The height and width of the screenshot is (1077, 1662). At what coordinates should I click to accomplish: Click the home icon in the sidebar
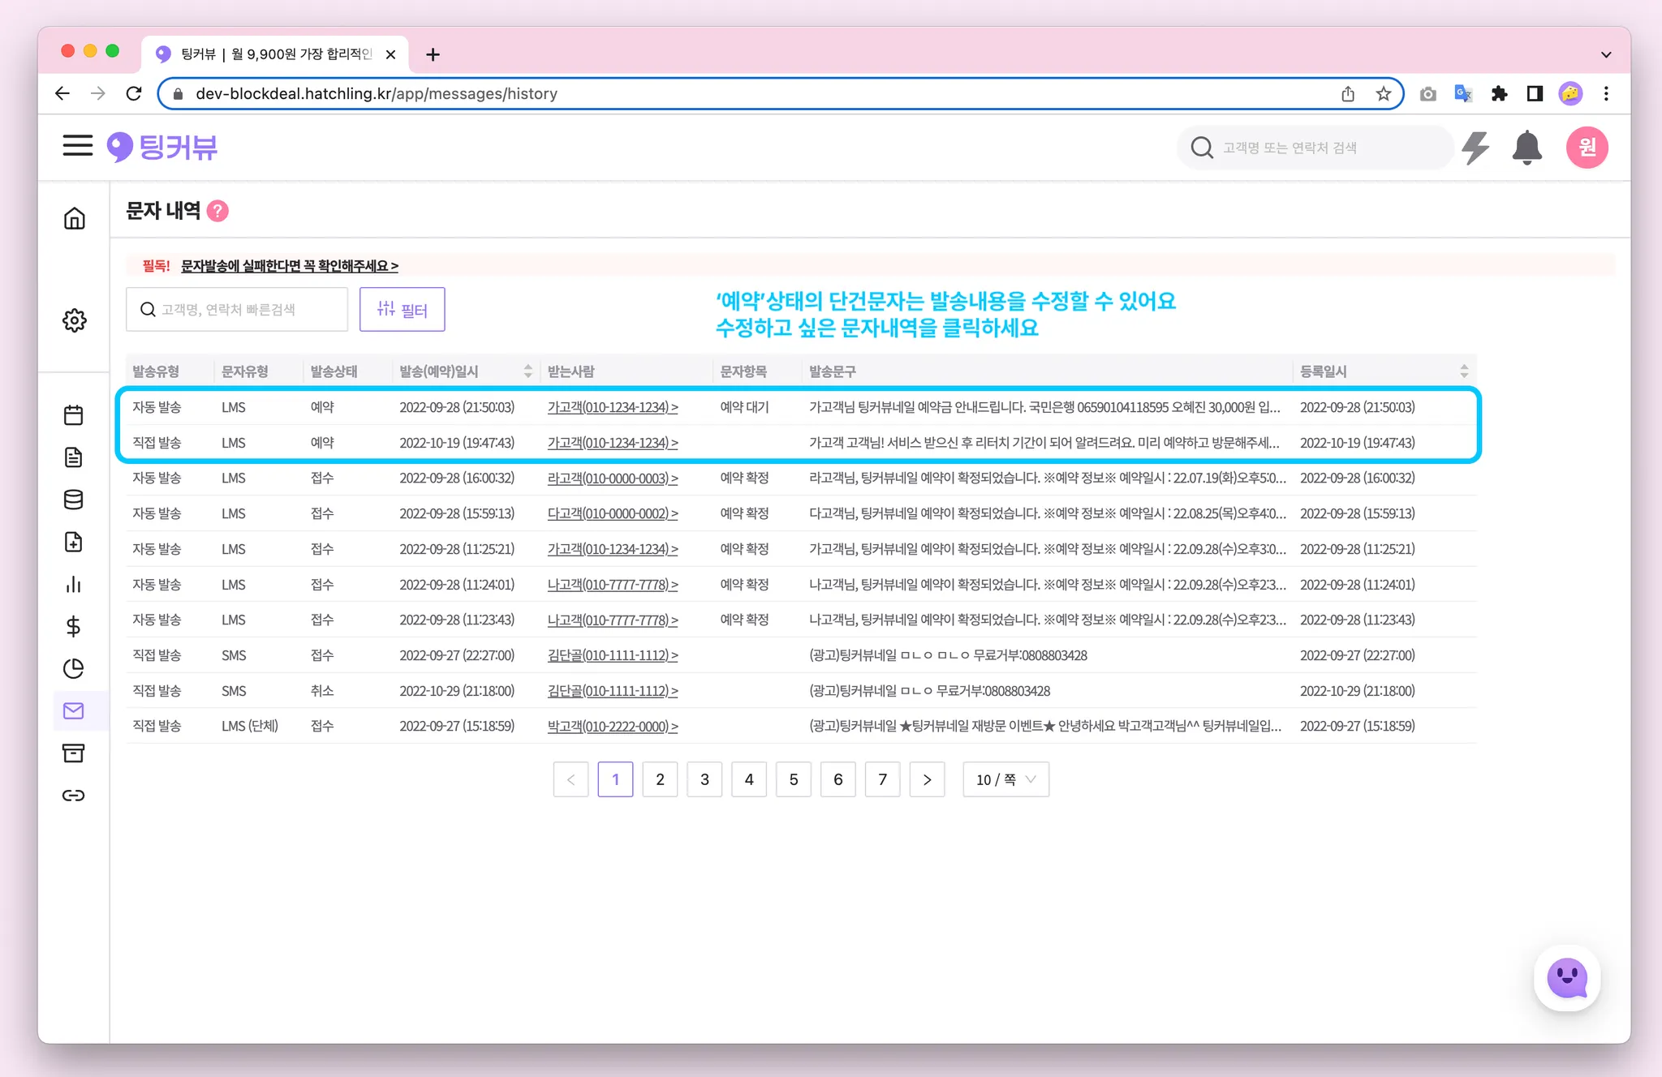click(x=74, y=218)
